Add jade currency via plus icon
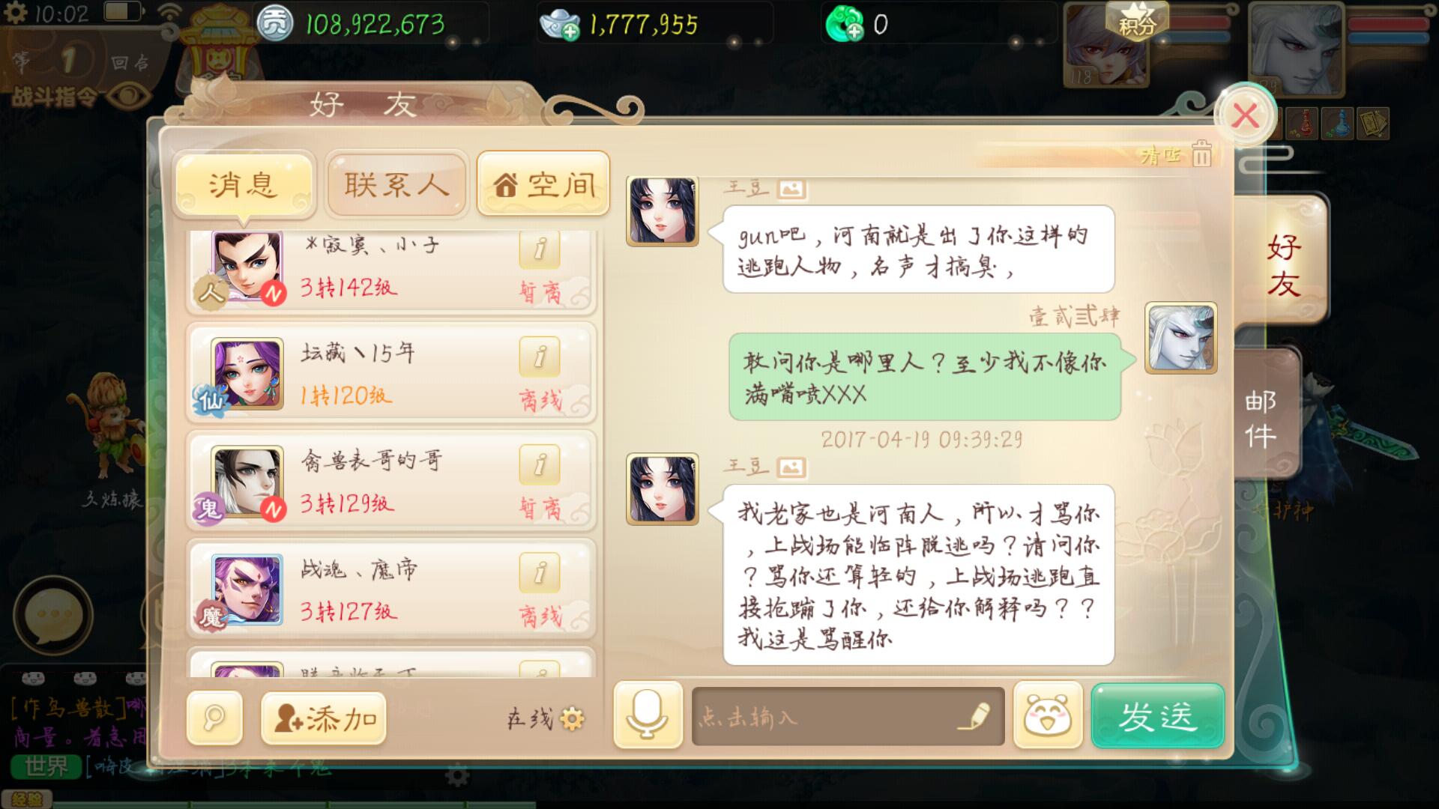 click(x=854, y=31)
